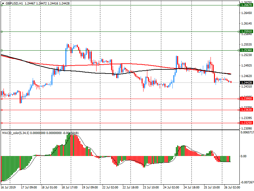Click the 1.25535 price scale value
Viewport: 254px width, 191px height.
click(247, 44)
